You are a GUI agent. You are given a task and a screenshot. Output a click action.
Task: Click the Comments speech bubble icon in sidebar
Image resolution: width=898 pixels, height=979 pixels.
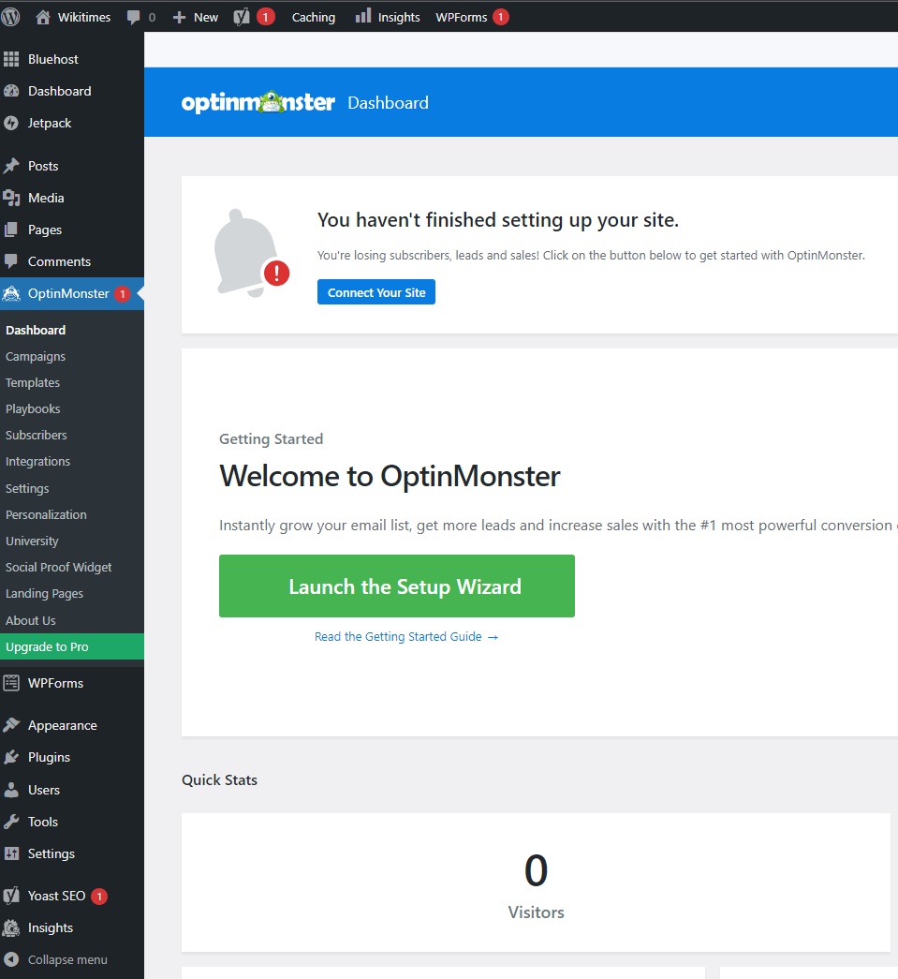coord(11,261)
